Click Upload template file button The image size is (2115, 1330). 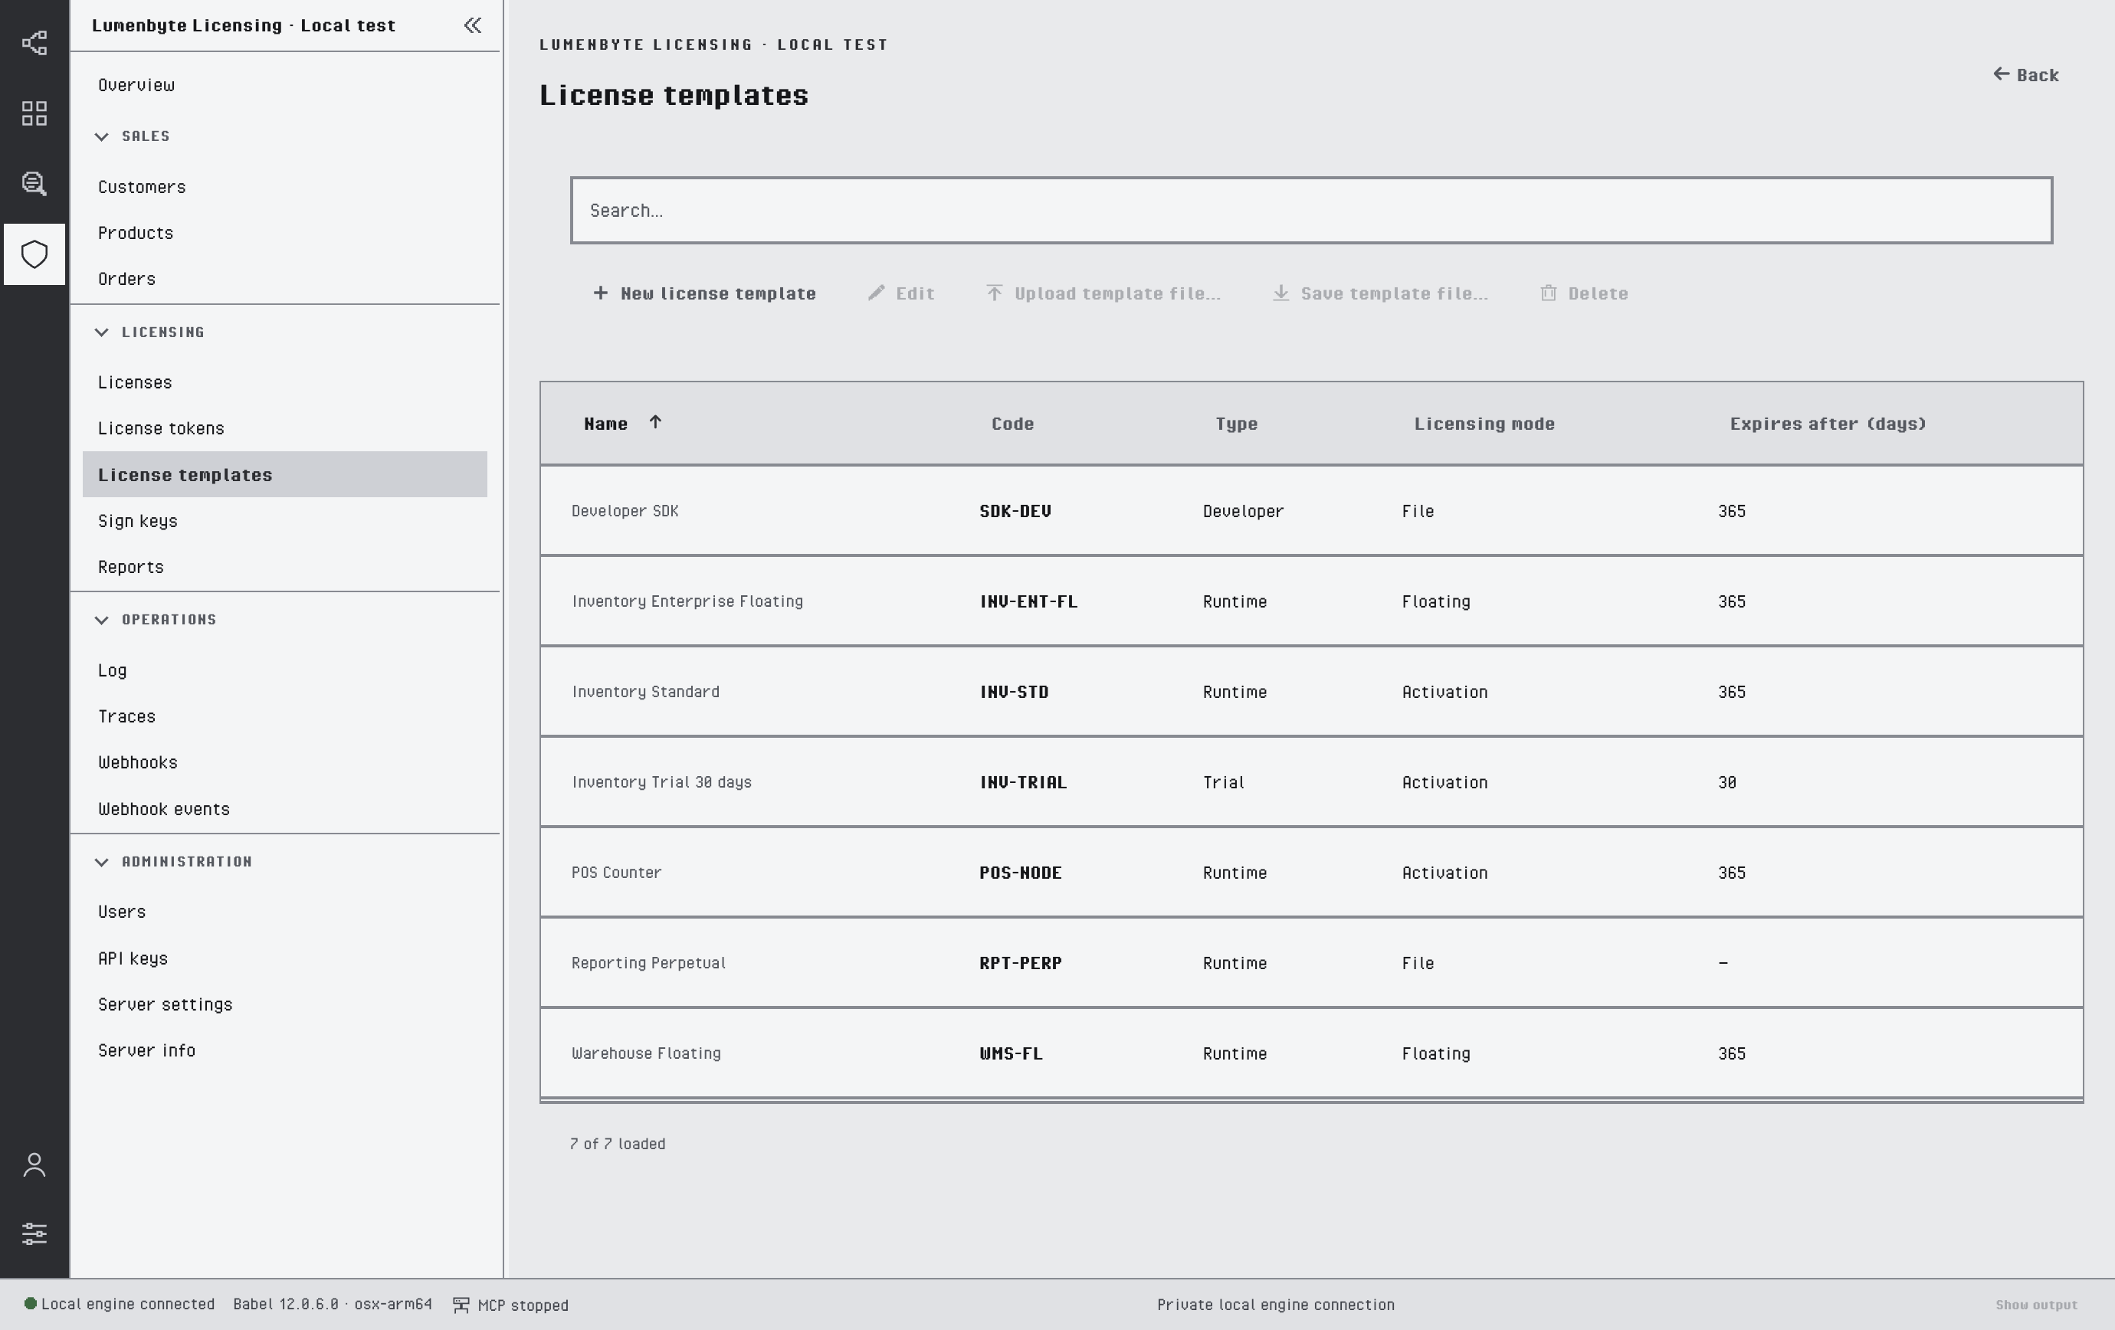(1104, 293)
